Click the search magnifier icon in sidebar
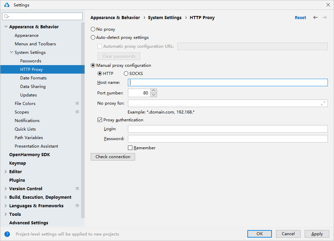The width and height of the screenshot is (334, 241). click(x=6, y=16)
